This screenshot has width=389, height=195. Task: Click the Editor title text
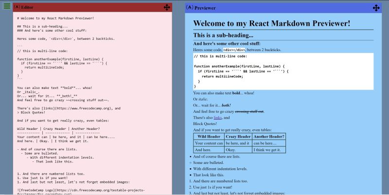coord(27,7)
